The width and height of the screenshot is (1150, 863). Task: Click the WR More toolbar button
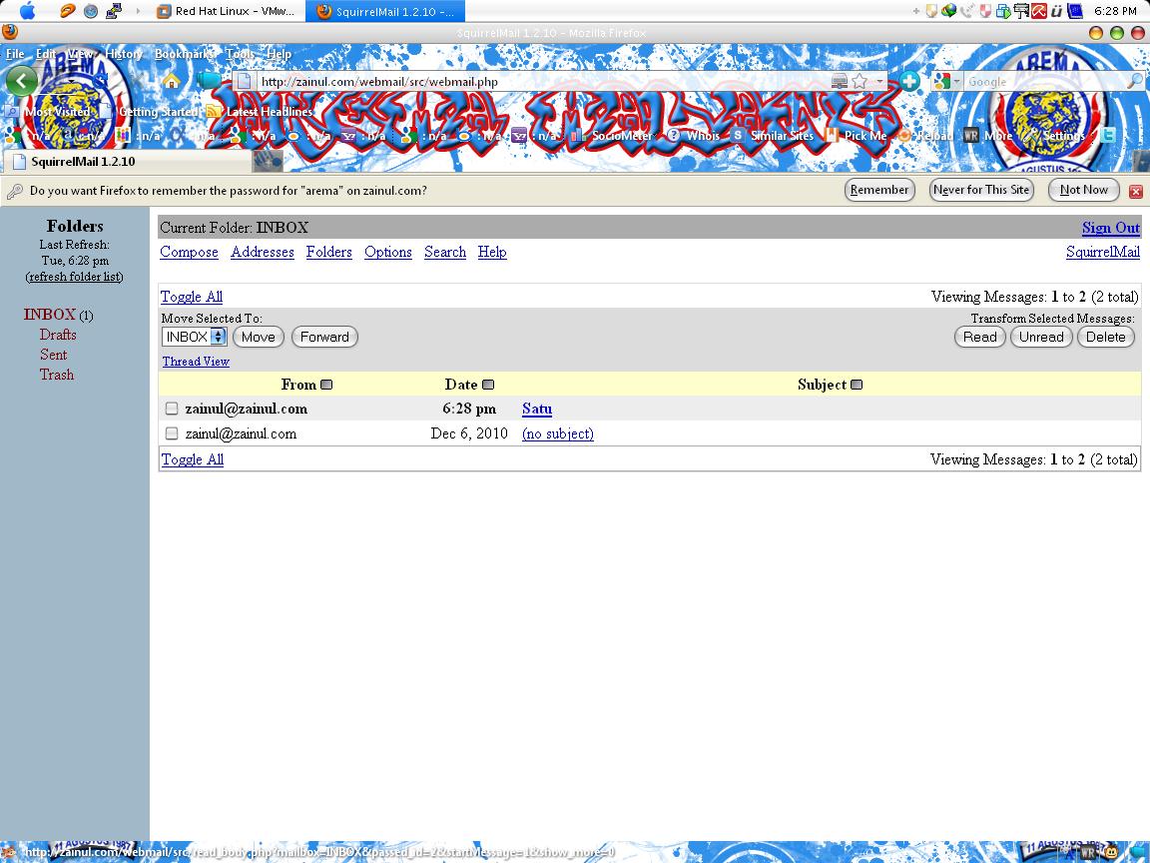click(988, 135)
